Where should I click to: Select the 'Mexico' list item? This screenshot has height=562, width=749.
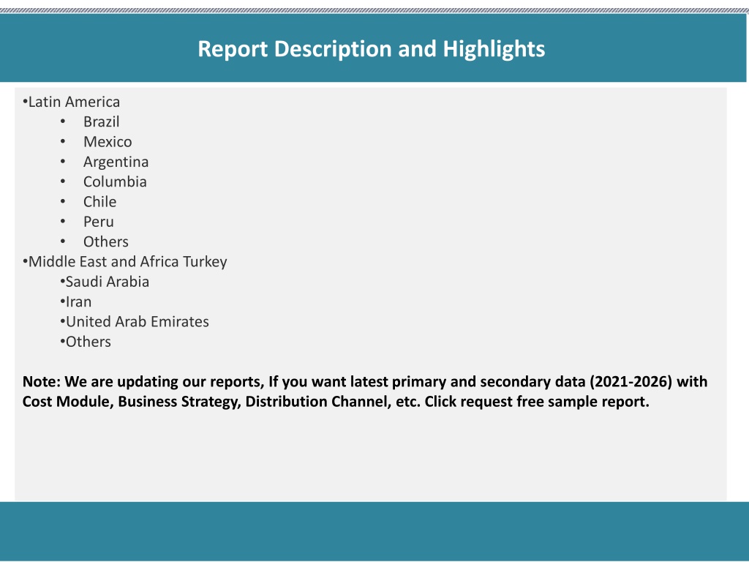tap(108, 142)
